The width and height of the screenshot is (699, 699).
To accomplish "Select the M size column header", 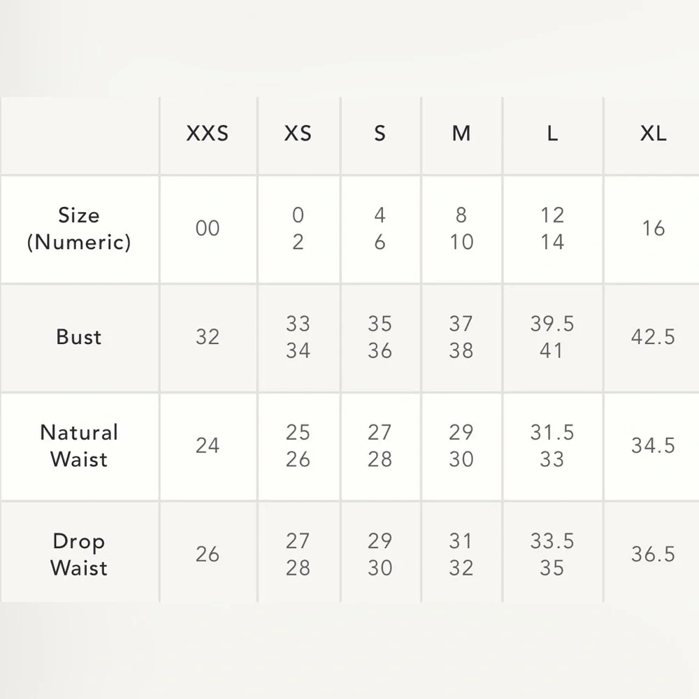I will [461, 134].
